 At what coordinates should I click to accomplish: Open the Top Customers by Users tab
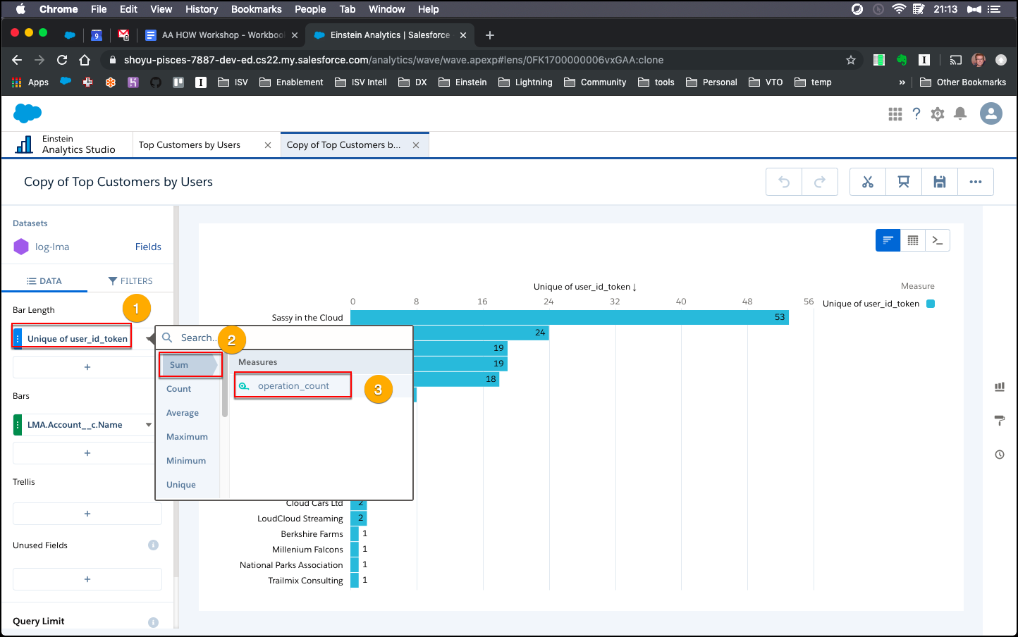[190, 145]
